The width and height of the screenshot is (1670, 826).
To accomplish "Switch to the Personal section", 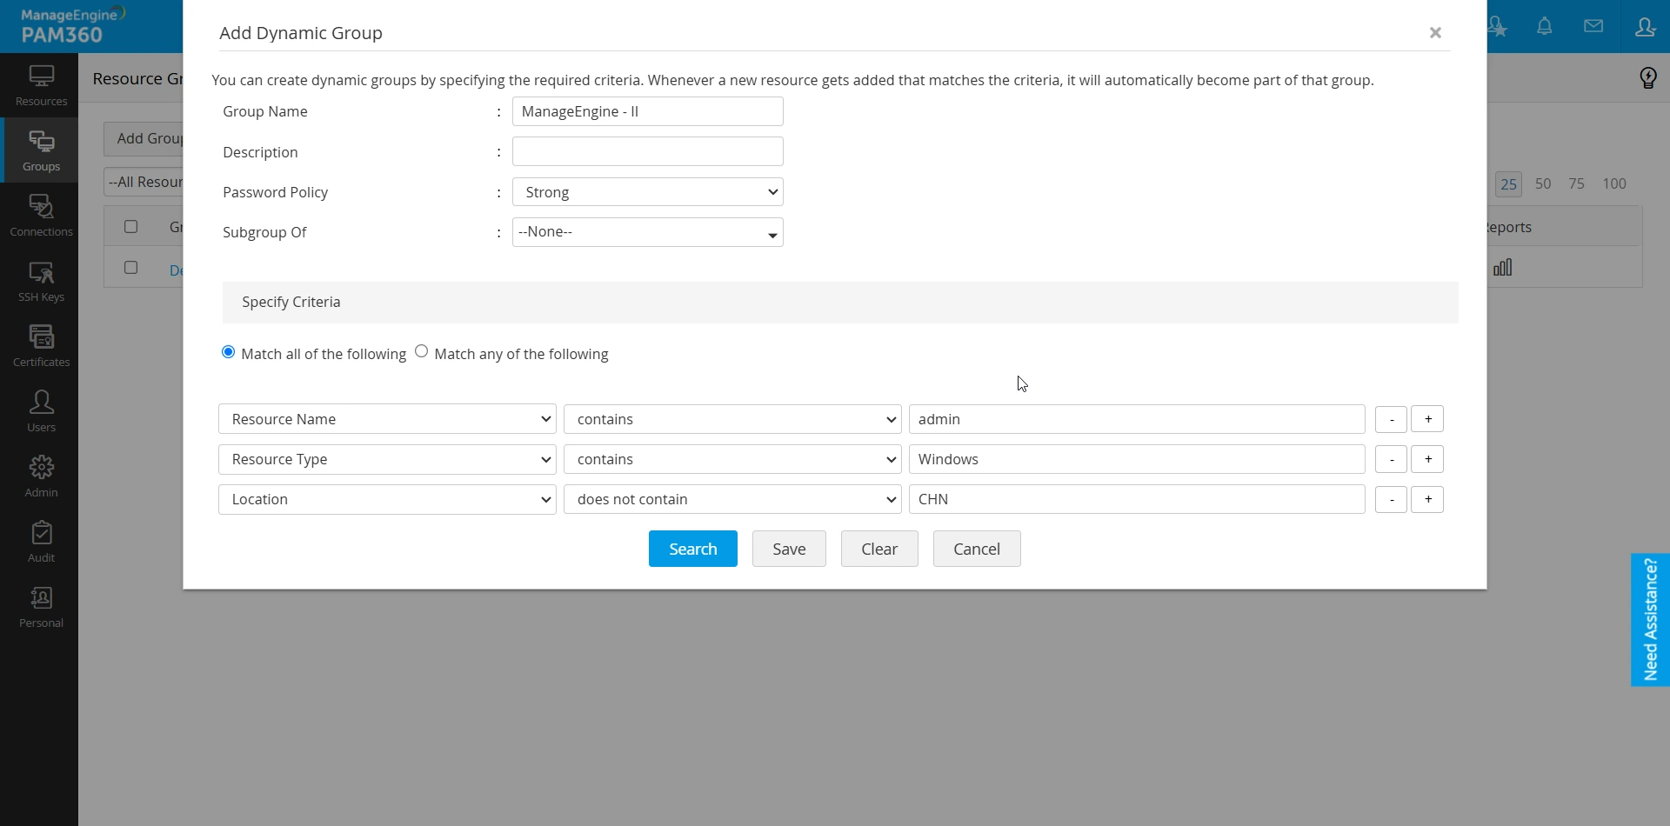I will 40,605.
